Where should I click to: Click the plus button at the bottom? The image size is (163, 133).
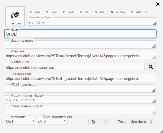pos(105,122)
